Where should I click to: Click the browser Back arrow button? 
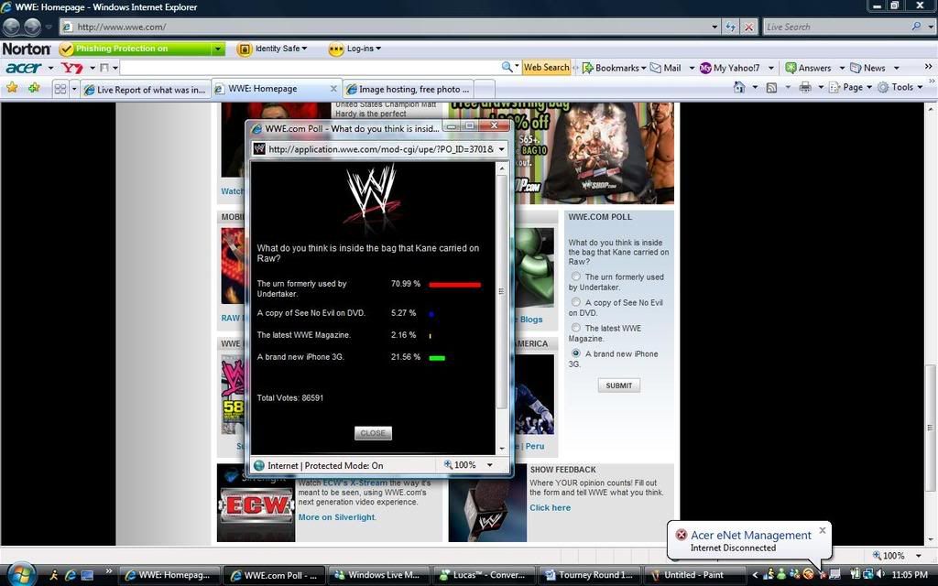point(11,27)
